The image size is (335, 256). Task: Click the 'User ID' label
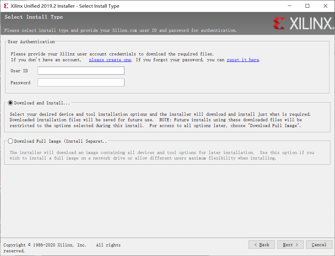[x=19, y=71]
